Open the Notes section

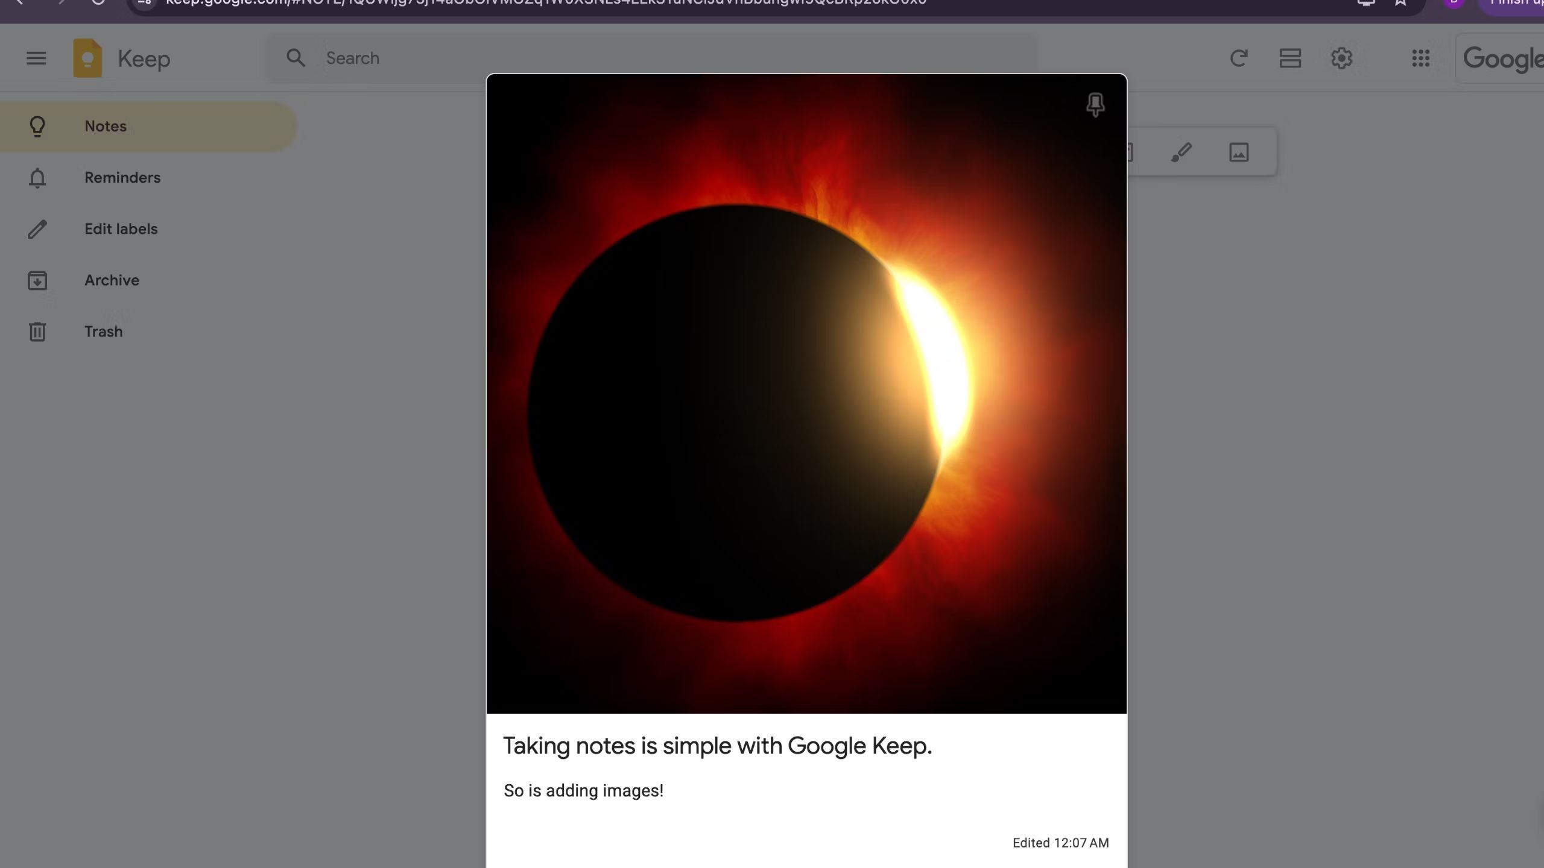pyautogui.click(x=106, y=127)
